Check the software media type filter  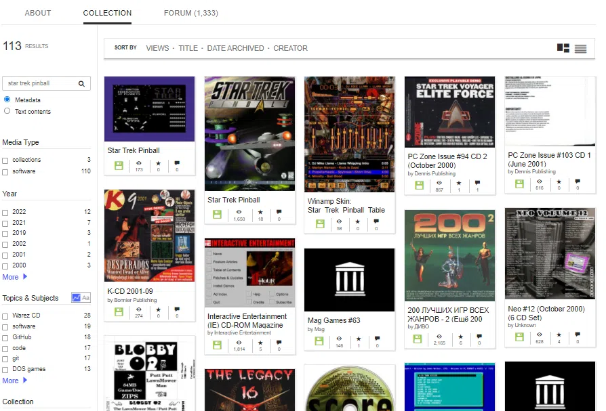tap(6, 170)
